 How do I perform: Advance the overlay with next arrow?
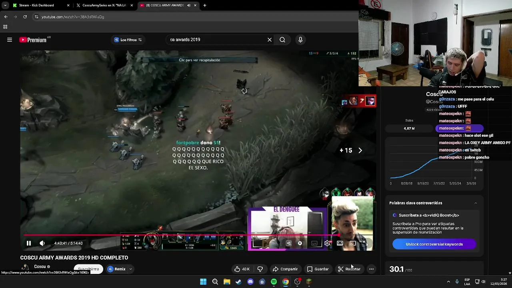pyautogui.click(x=360, y=150)
